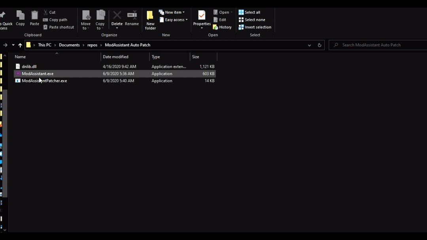This screenshot has height=240, width=427.
Task: Click the purple ModAssistant.exe icon
Action: tap(18, 74)
